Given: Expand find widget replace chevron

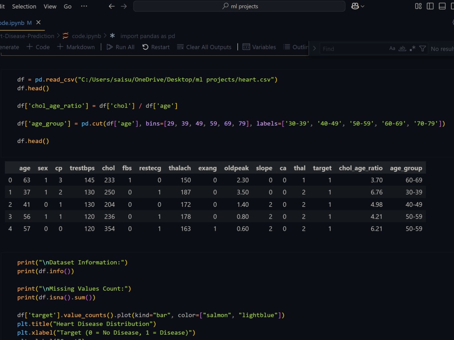Looking at the screenshot, I should 314,49.
